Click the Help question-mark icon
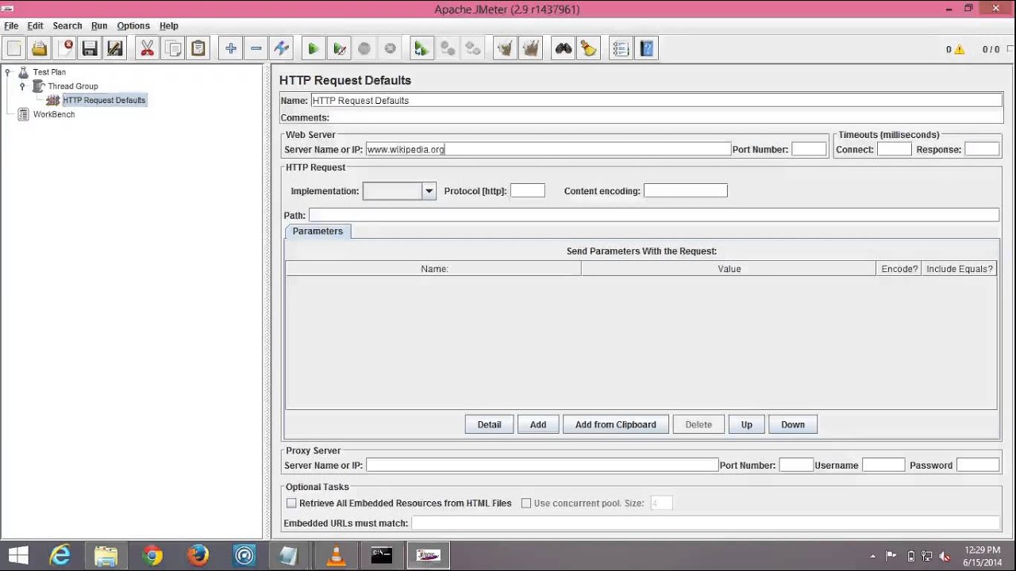1016x571 pixels. pyautogui.click(x=646, y=48)
